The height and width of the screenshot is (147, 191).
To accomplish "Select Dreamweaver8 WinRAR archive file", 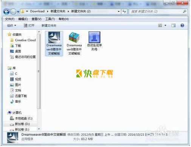I will click(x=74, y=43).
